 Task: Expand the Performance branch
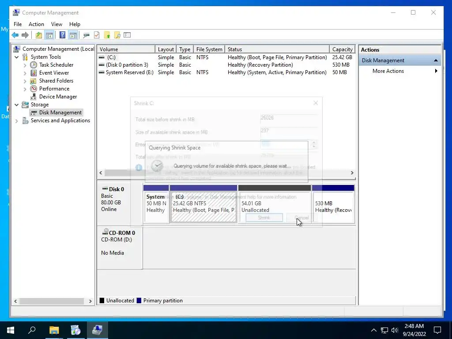tap(25, 89)
